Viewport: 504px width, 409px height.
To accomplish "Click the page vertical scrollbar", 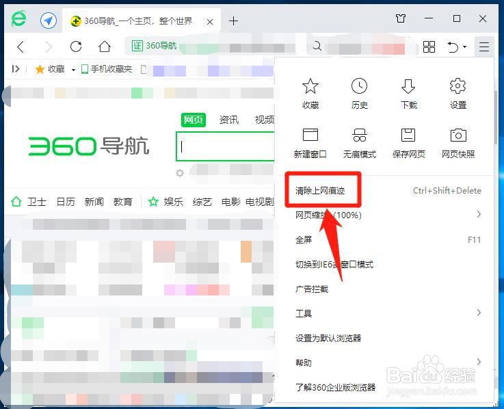I will [496, 118].
